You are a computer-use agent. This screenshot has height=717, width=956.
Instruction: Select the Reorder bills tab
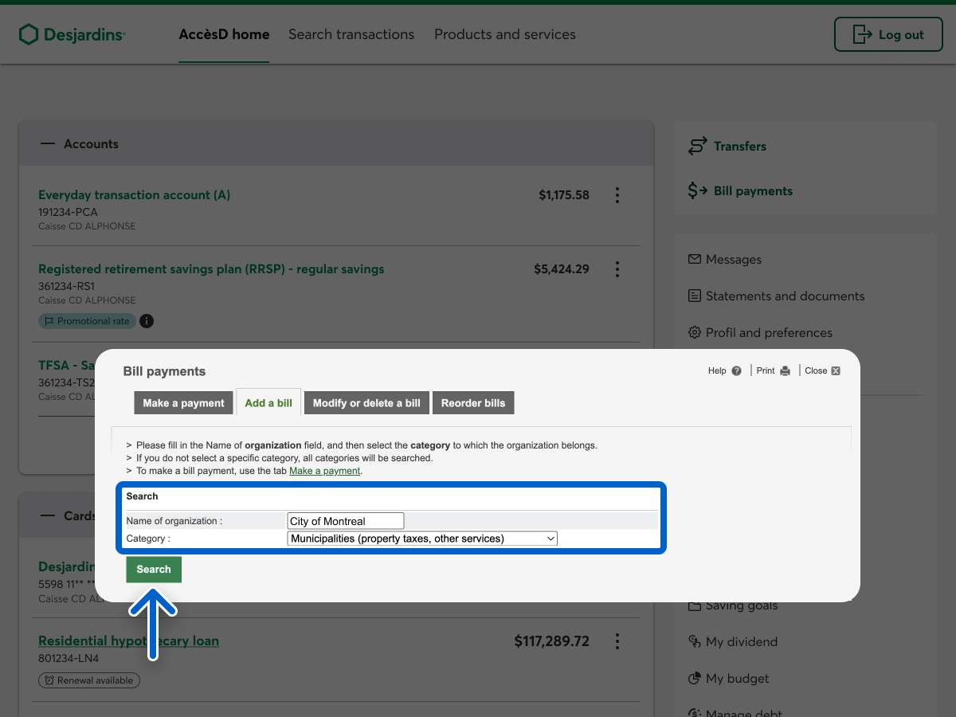tap(473, 403)
